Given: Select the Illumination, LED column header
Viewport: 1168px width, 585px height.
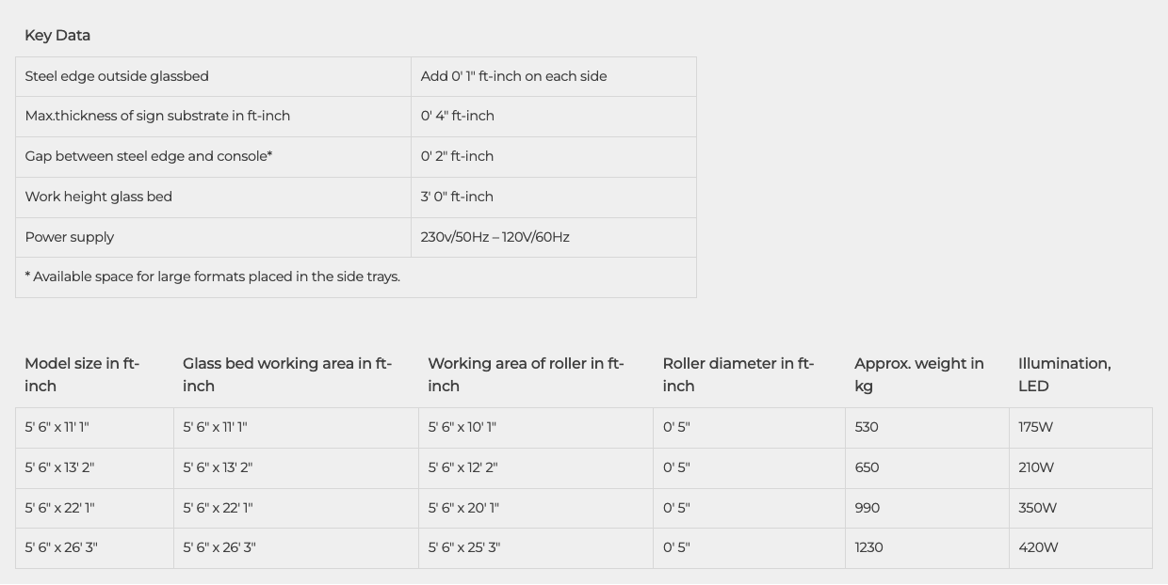Looking at the screenshot, I should 1064,374.
